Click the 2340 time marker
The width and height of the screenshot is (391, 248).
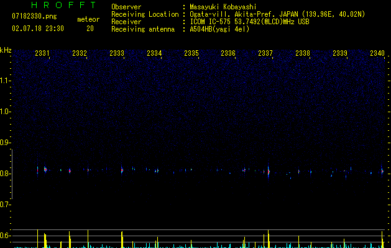coord(377,53)
